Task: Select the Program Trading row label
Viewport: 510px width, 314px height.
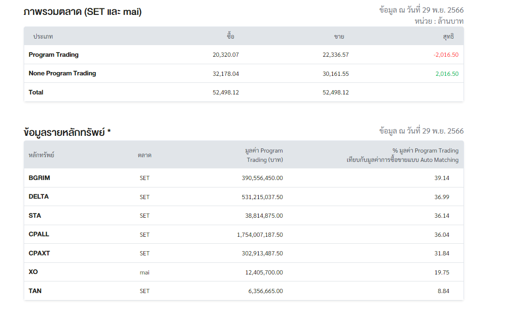Action: pyautogui.click(x=54, y=54)
